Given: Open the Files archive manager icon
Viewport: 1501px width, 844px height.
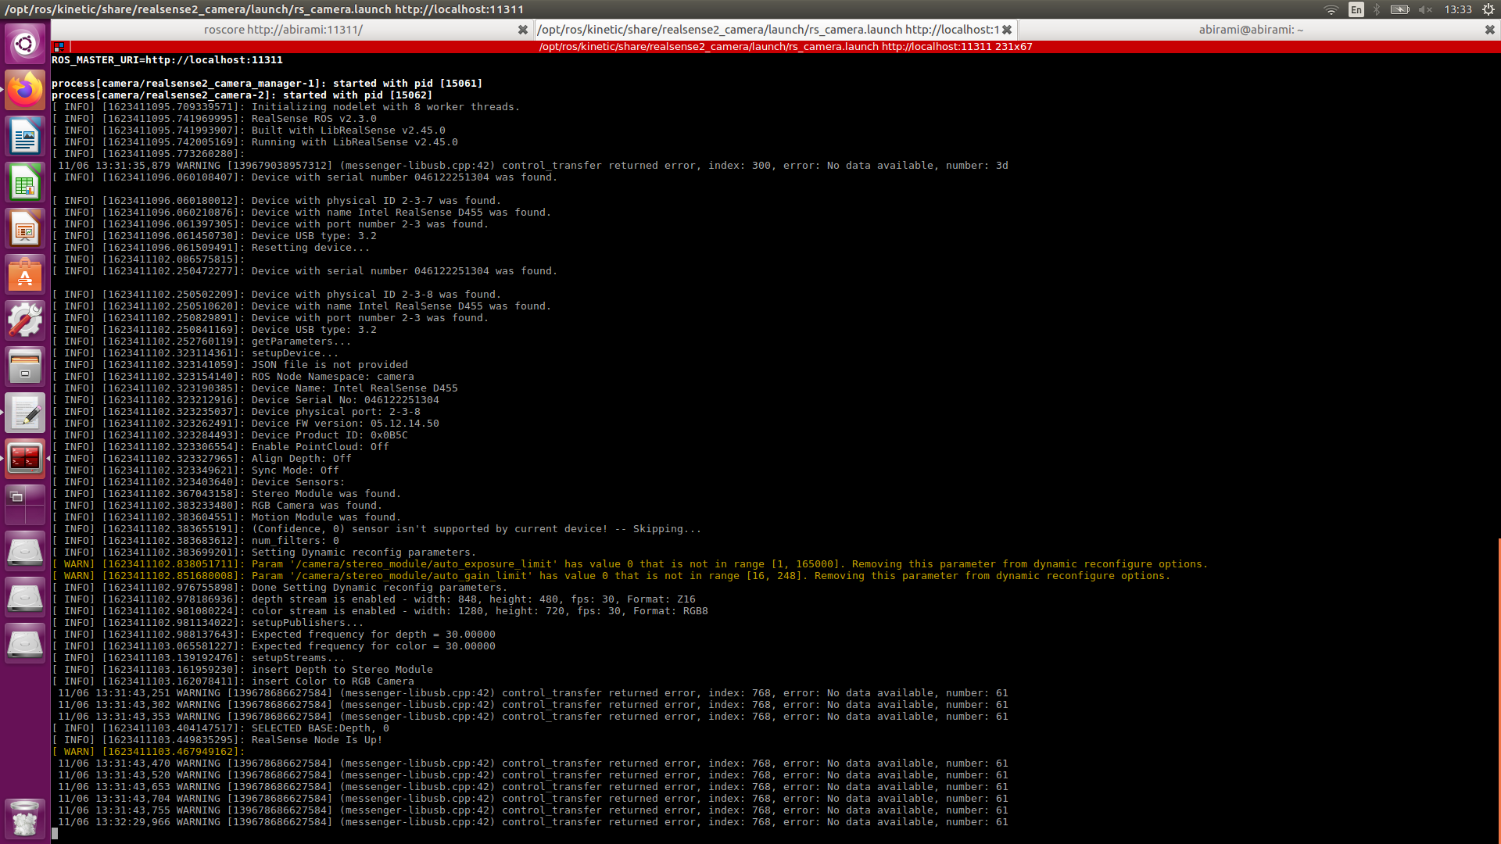Looking at the screenshot, I should pyautogui.click(x=25, y=367).
